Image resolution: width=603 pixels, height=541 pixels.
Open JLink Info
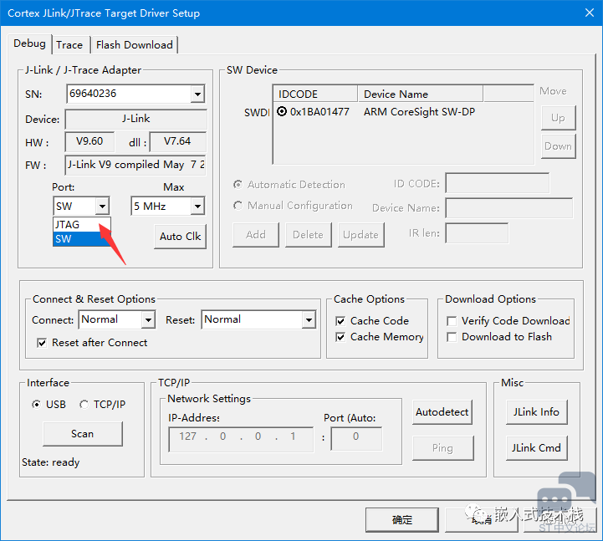pyautogui.click(x=536, y=412)
